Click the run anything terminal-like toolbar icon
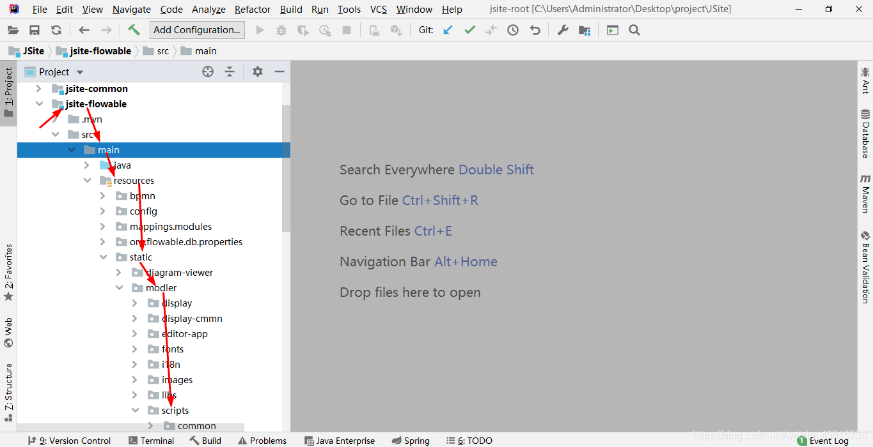The image size is (873, 447). coord(613,30)
